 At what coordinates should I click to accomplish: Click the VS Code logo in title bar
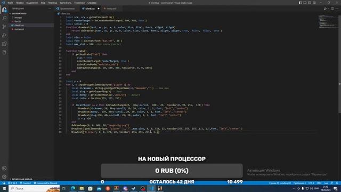point(3,3)
